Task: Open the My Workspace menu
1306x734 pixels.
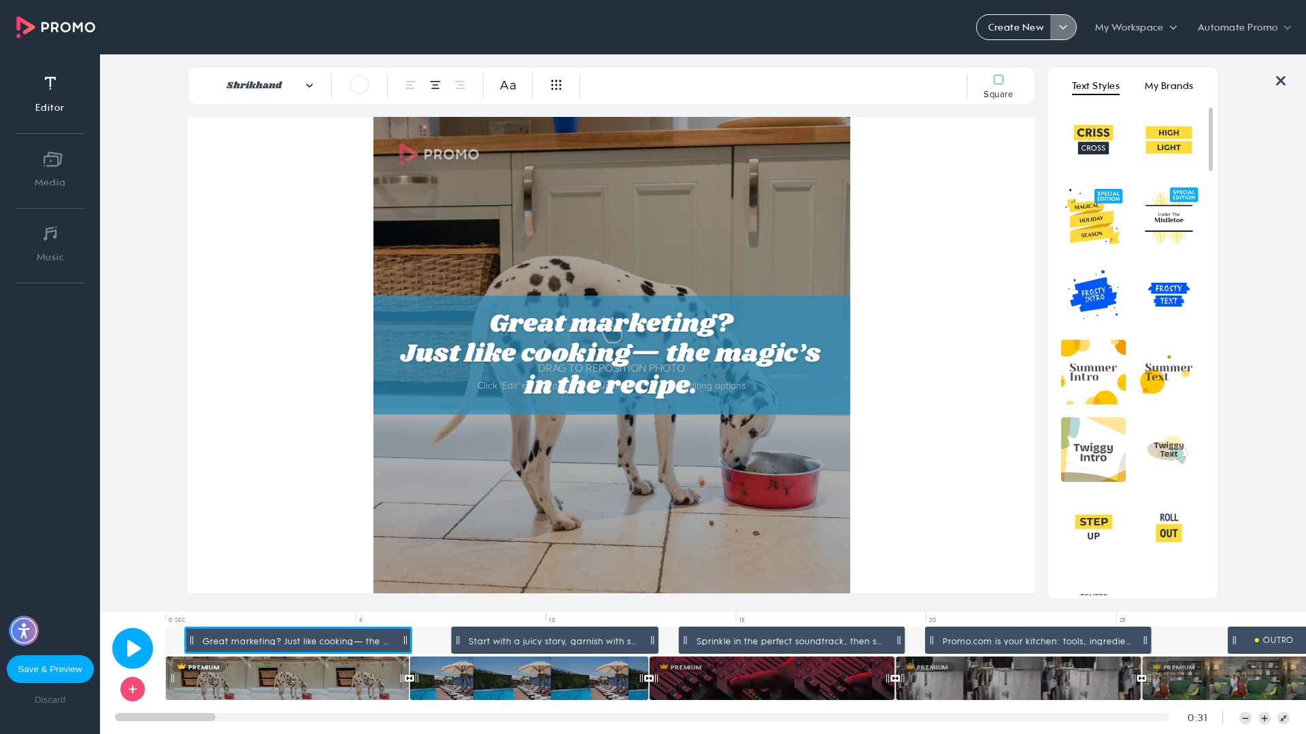Action: coord(1135,27)
